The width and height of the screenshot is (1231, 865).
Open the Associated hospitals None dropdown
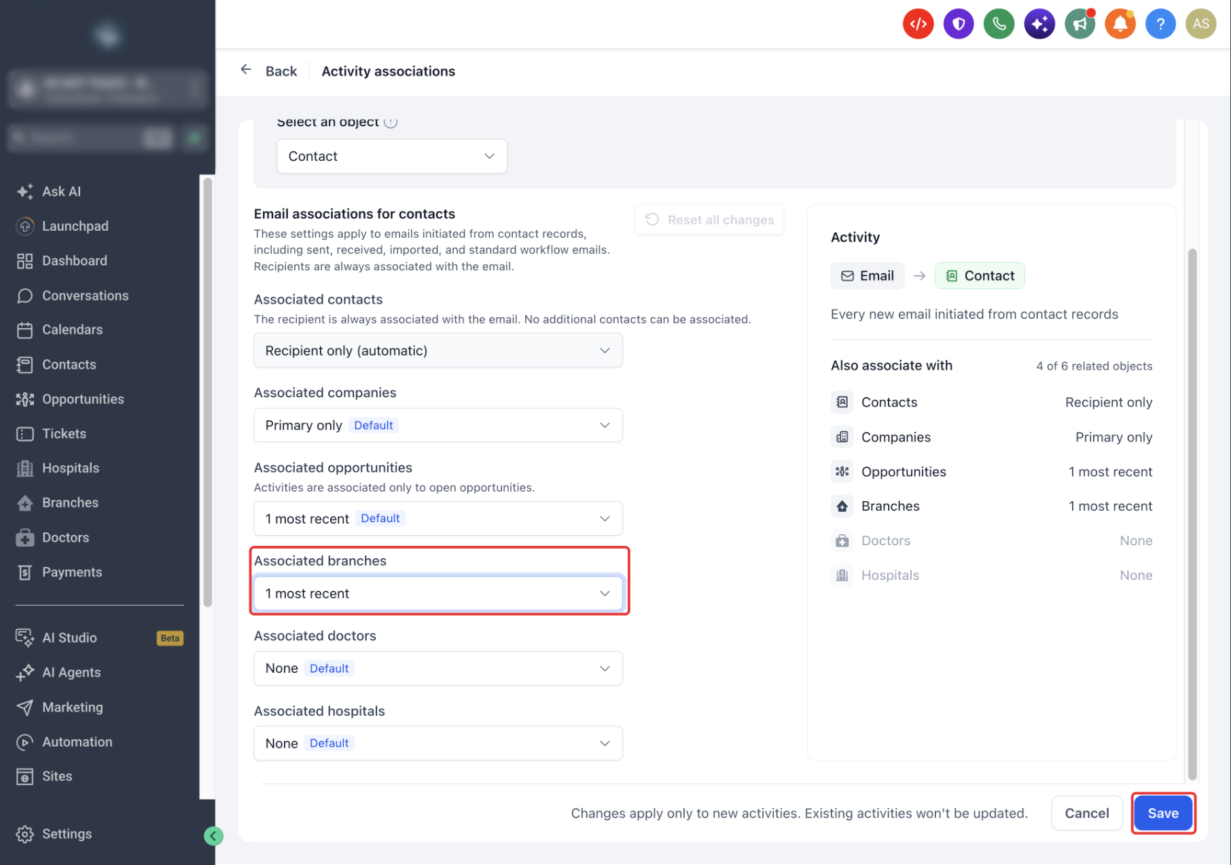point(438,743)
